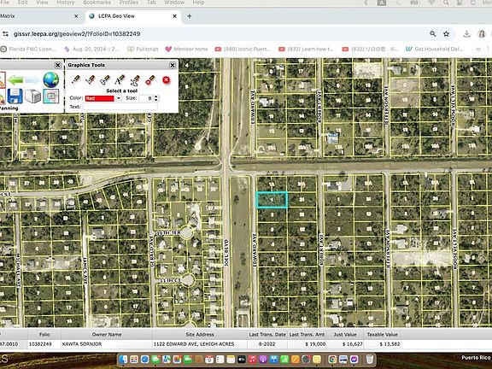This screenshot has width=492, height=369.
Task: Switch to the Matrix tab
Action: click(38, 16)
